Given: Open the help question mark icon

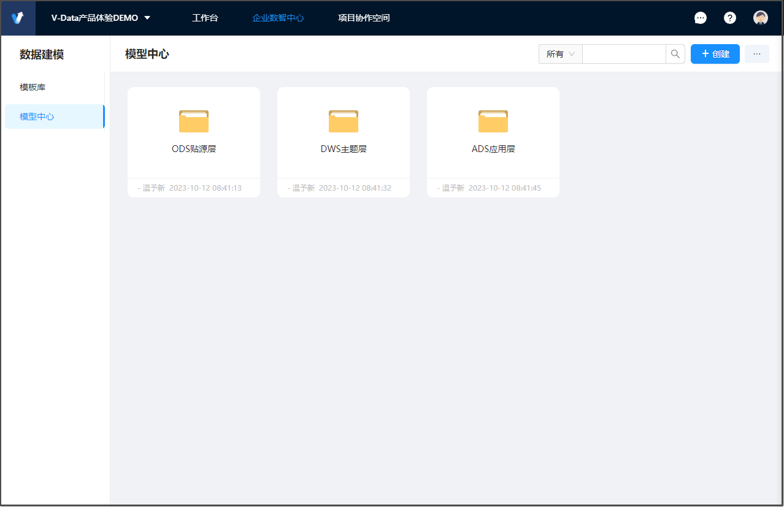Looking at the screenshot, I should click(x=729, y=18).
